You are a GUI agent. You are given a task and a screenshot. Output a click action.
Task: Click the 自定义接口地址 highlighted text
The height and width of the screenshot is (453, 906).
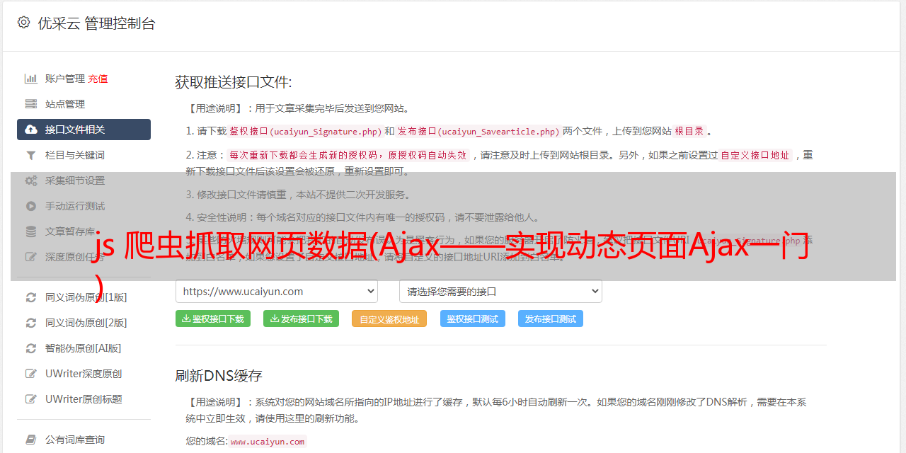tap(755, 155)
